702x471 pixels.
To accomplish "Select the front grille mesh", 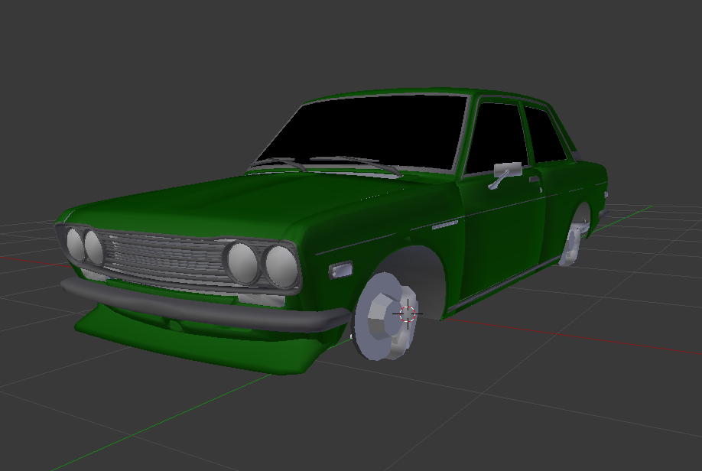I will click(166, 258).
